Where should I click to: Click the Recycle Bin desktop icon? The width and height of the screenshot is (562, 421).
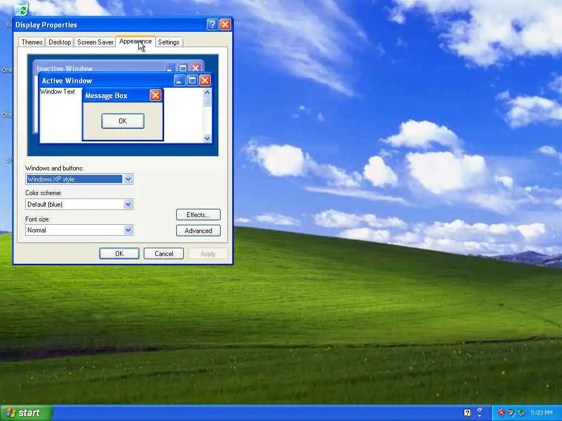coord(22,9)
